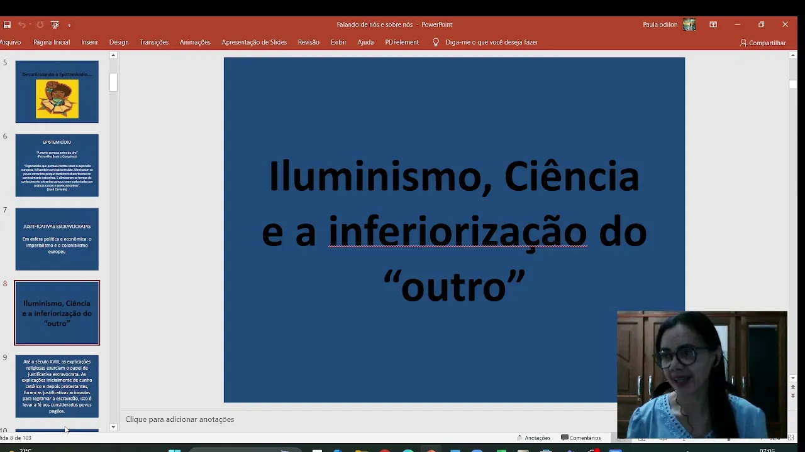Click the weather 21°C taskbar widget
Viewport: 805px width, 452px height.
(x=20, y=449)
